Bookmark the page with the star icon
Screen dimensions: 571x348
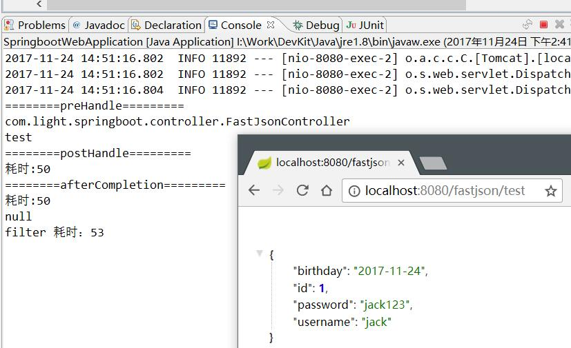pos(550,191)
